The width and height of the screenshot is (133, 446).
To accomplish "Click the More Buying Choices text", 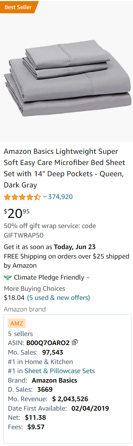I will tap(34, 289).
